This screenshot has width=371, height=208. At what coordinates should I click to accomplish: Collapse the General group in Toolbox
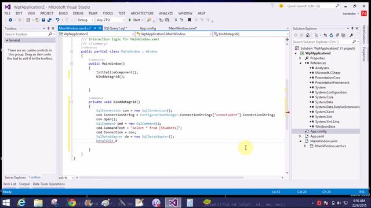tap(7, 40)
